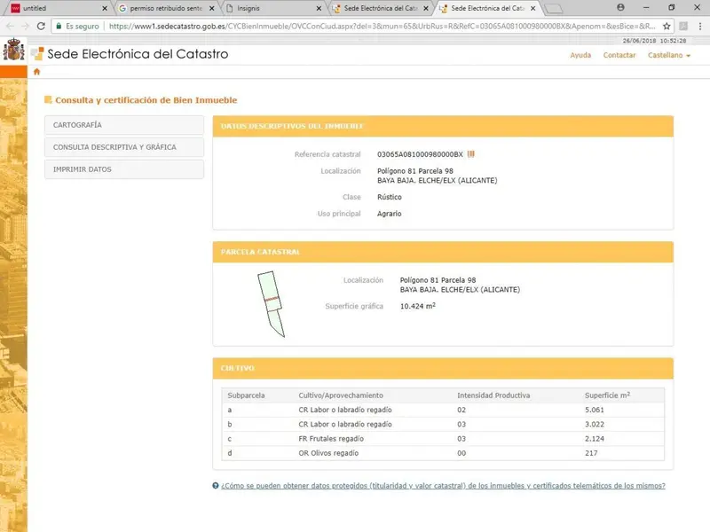
Task: Bookmark page with the star icon
Action: (667, 27)
